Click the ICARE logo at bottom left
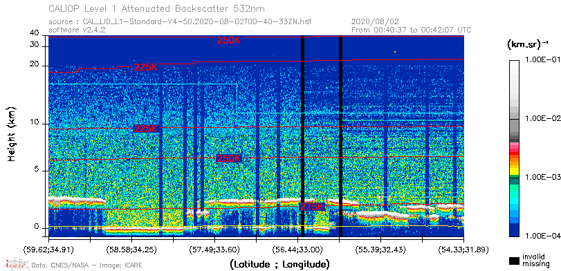The height and width of the screenshot is (271, 561). click(x=15, y=265)
